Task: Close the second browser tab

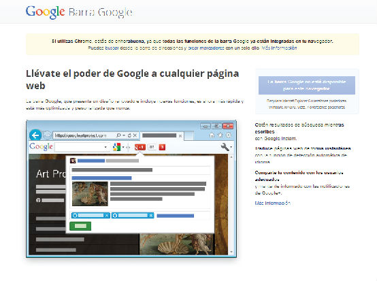Action: pyautogui.click(x=180, y=136)
